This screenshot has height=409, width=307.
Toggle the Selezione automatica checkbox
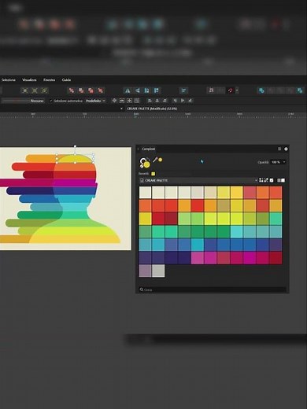[x=51, y=101]
